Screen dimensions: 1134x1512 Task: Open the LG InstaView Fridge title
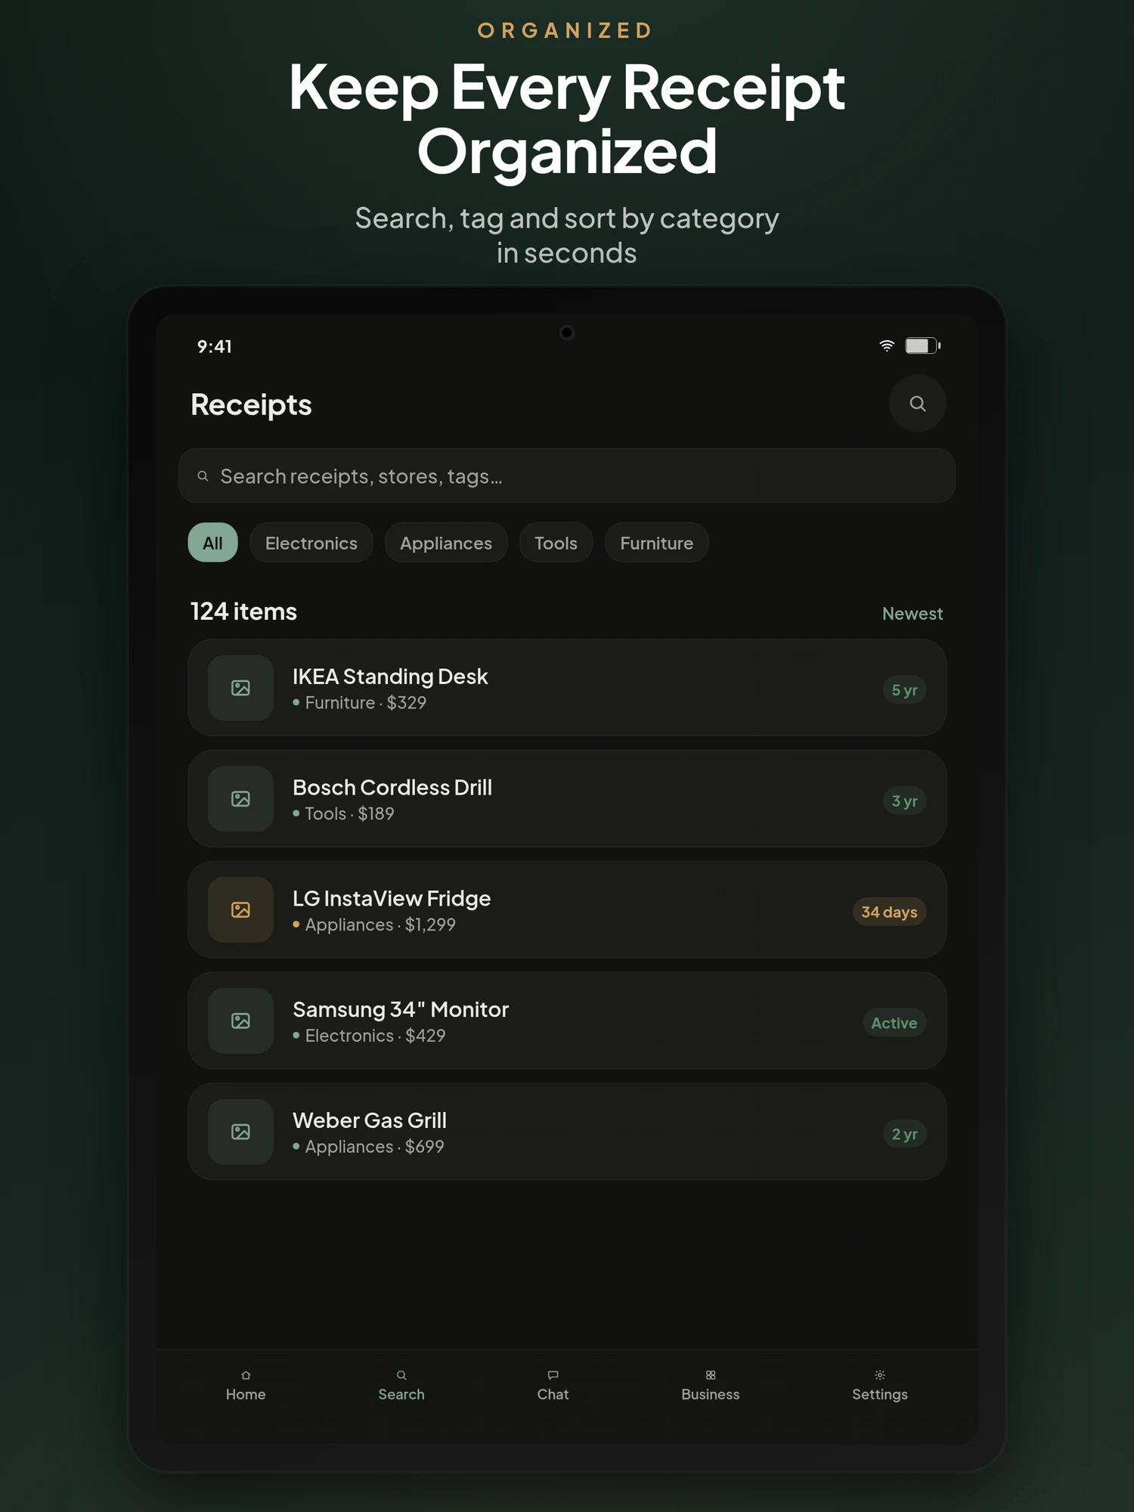tap(392, 899)
